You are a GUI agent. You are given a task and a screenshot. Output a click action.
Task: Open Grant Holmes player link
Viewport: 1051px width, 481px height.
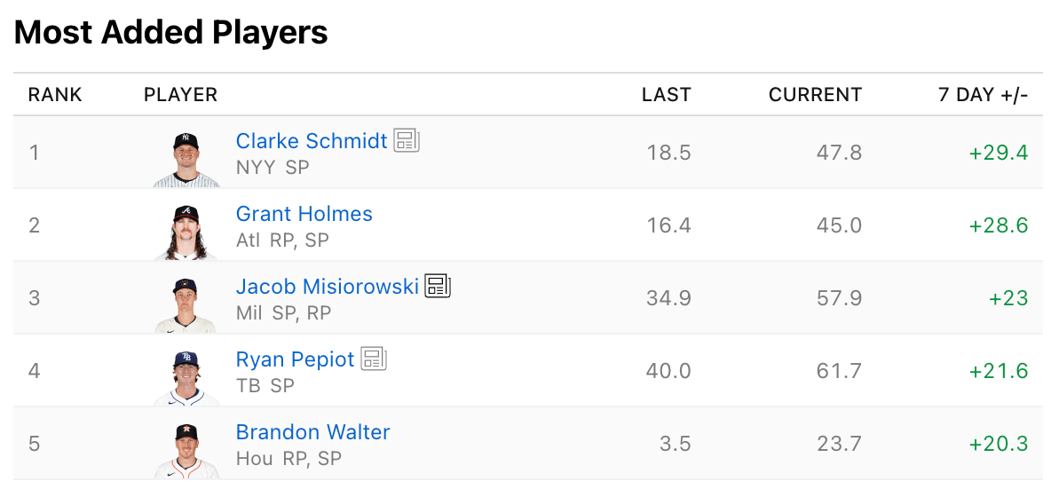tap(304, 214)
